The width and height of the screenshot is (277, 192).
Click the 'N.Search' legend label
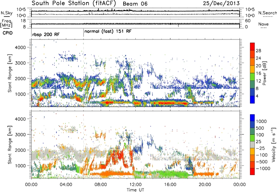[x=267, y=13]
